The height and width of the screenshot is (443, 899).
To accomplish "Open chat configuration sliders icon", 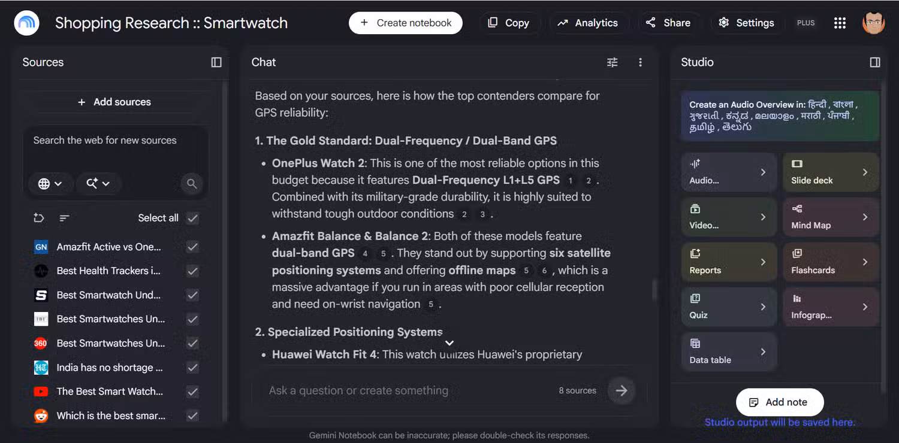I will point(612,62).
